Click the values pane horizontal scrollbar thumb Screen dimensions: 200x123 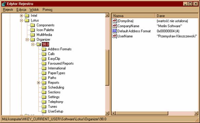pyautogui.click(x=142, y=113)
